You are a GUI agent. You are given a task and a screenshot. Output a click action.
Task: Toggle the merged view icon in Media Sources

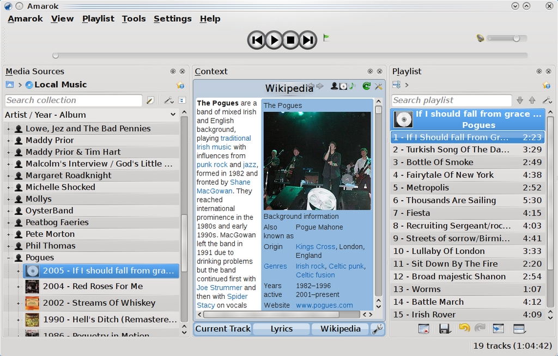click(x=181, y=100)
